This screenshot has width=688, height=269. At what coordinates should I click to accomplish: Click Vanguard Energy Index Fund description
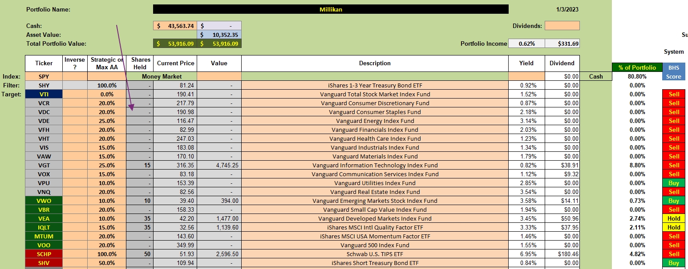point(375,121)
